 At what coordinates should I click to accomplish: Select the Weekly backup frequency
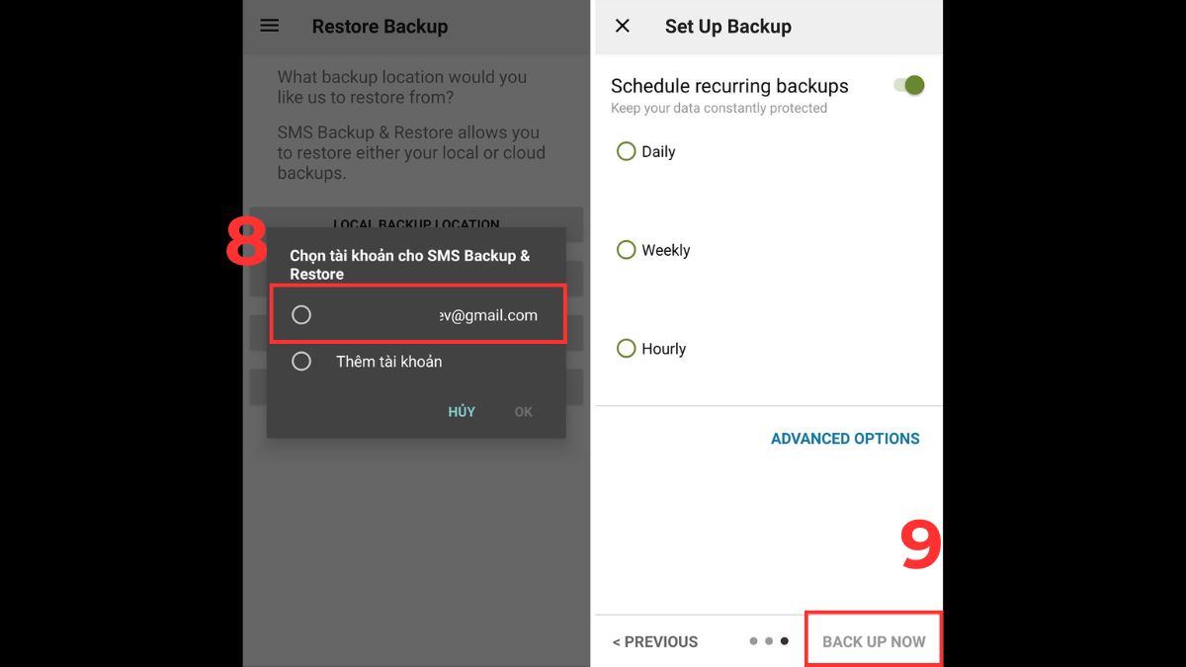(x=626, y=250)
